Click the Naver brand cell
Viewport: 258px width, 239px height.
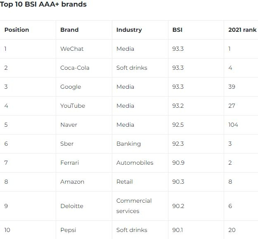pyautogui.click(x=69, y=125)
